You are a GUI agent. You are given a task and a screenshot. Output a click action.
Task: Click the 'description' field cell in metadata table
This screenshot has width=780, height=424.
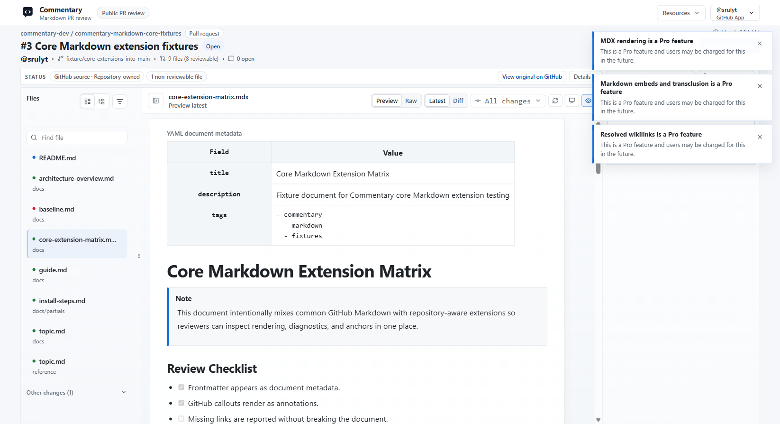[x=219, y=194]
